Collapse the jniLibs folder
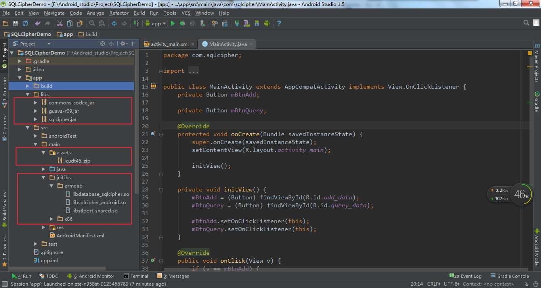The width and height of the screenshot is (541, 288). click(x=43, y=177)
